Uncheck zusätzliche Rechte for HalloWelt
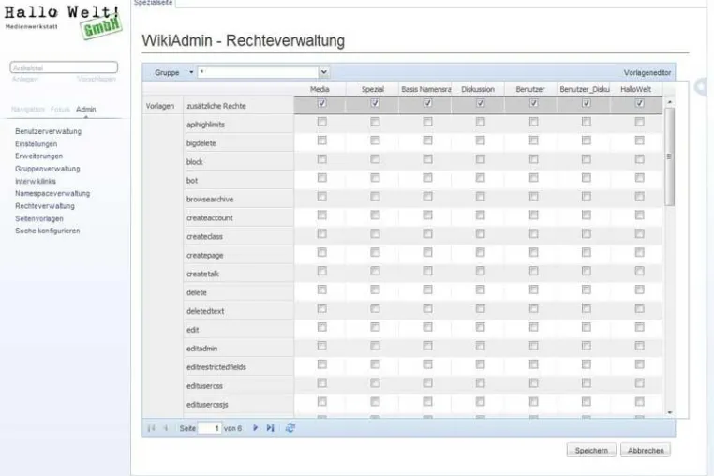Image resolution: width=714 pixels, height=476 pixels. click(x=639, y=103)
